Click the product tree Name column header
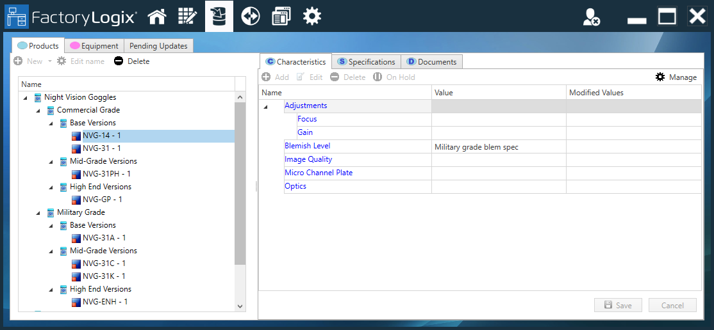Image resolution: width=714 pixels, height=330 pixels. pyautogui.click(x=127, y=84)
